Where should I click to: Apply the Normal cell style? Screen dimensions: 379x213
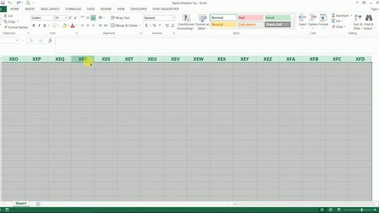tap(223, 18)
